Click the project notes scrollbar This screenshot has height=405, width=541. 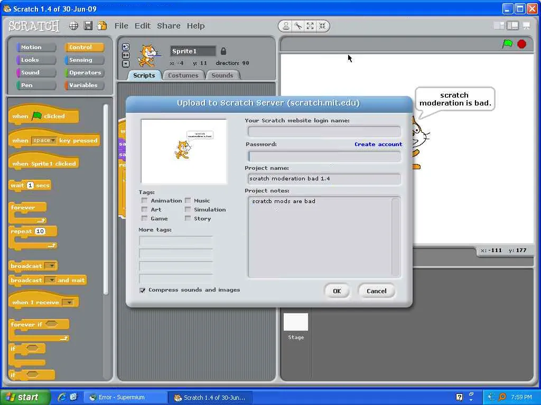click(x=396, y=237)
